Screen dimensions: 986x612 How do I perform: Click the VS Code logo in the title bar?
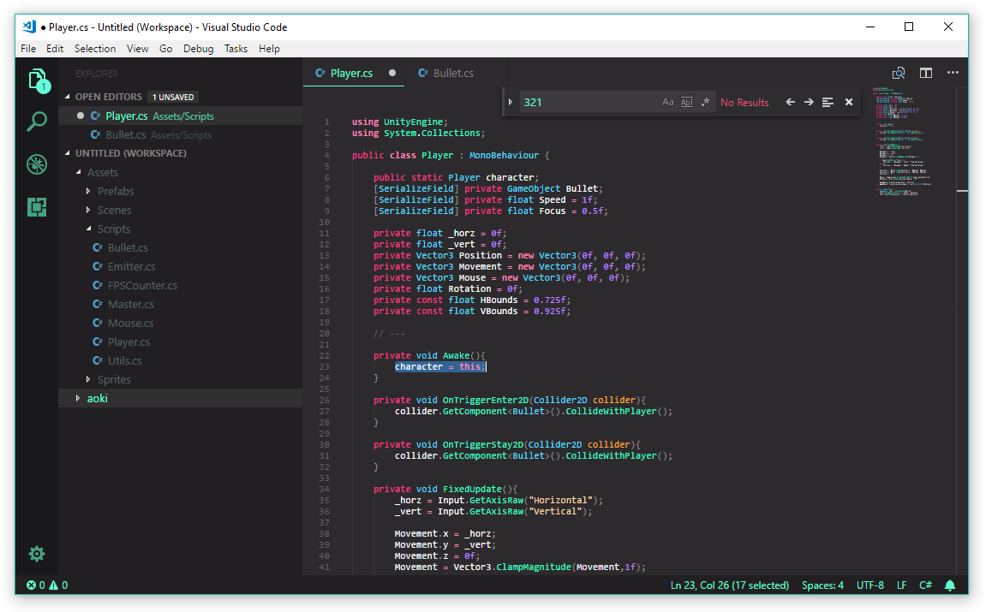(29, 27)
